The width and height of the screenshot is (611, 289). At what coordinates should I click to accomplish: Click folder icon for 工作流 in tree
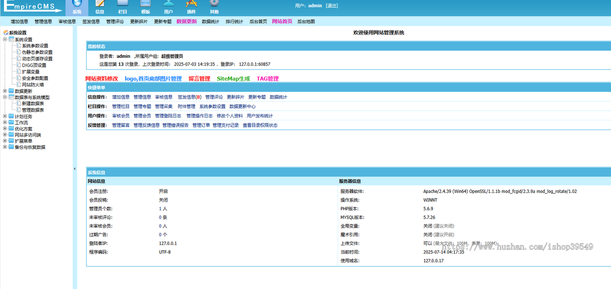pyautogui.click(x=11, y=122)
